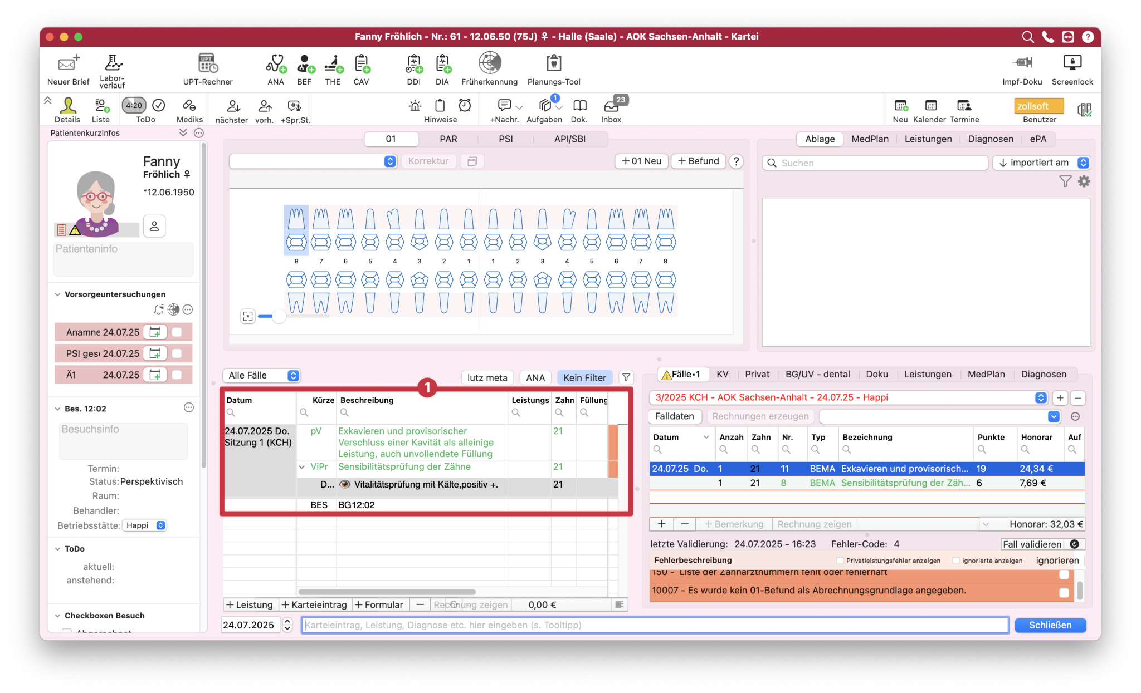Open DDI tool

tap(414, 69)
